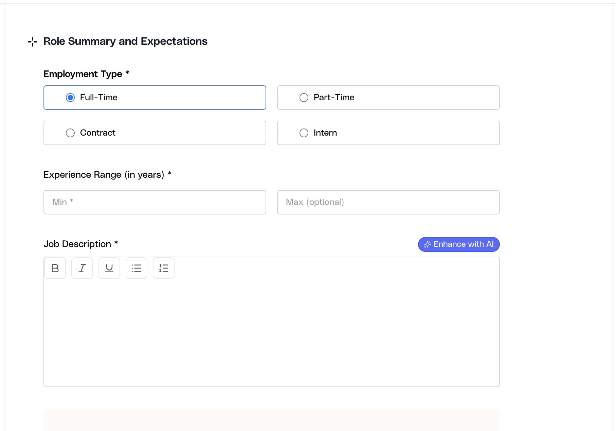Click the highlighted section below the description editor
616x431 pixels.
click(272, 421)
